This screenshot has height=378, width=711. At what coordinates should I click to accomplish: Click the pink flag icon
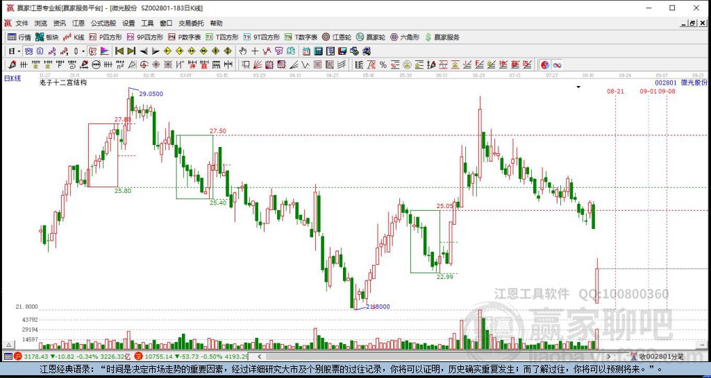coord(104,51)
